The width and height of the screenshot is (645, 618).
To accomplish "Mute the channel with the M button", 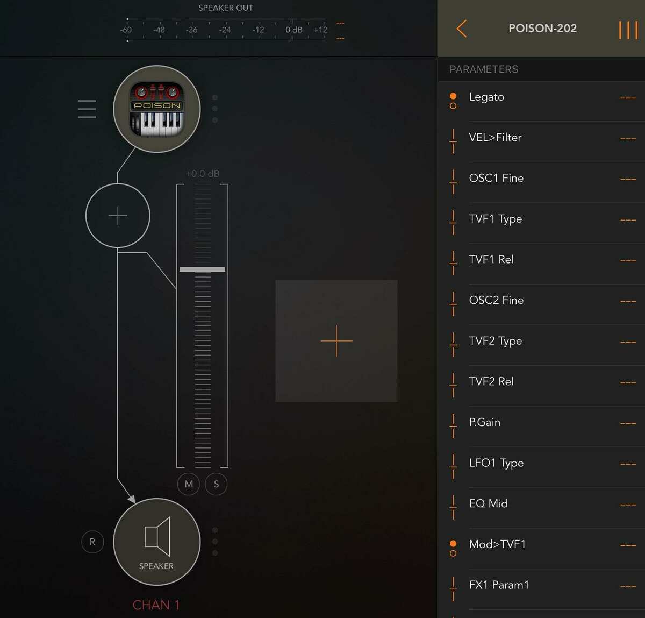I will 189,484.
